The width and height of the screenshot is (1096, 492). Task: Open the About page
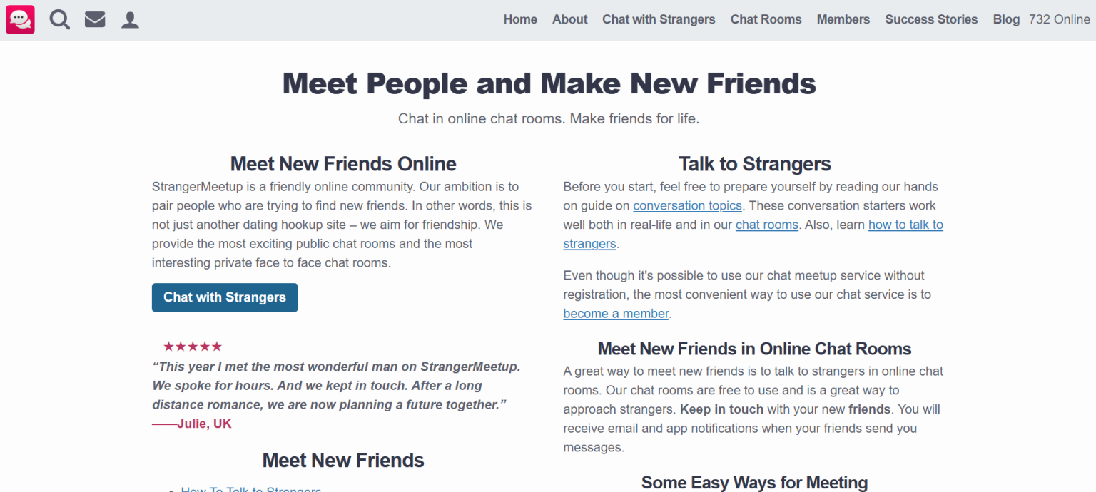pyautogui.click(x=569, y=19)
